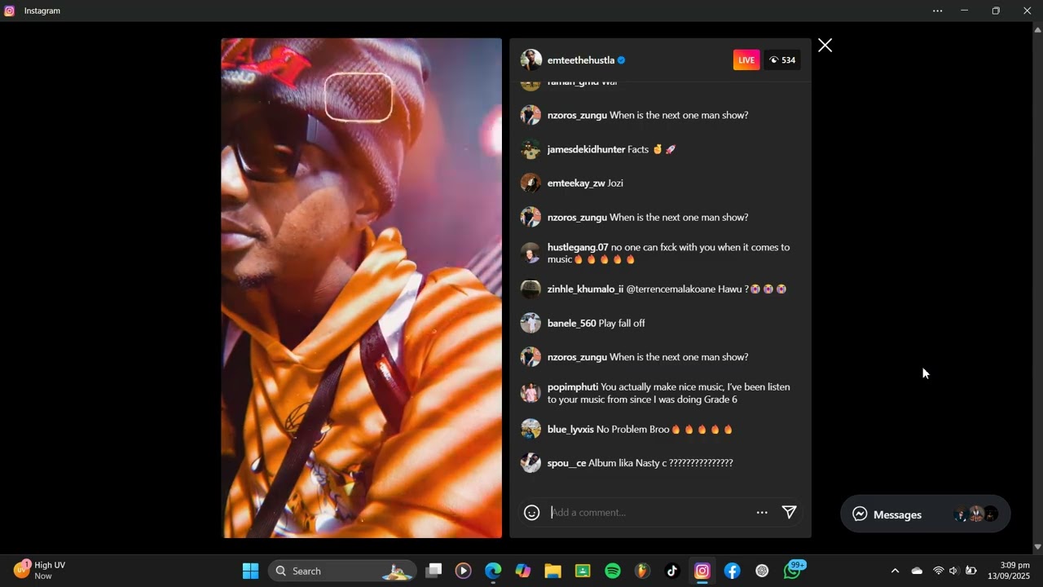This screenshot has height=587, width=1043.
Task: Open Facebook from taskbar
Action: tap(732, 571)
